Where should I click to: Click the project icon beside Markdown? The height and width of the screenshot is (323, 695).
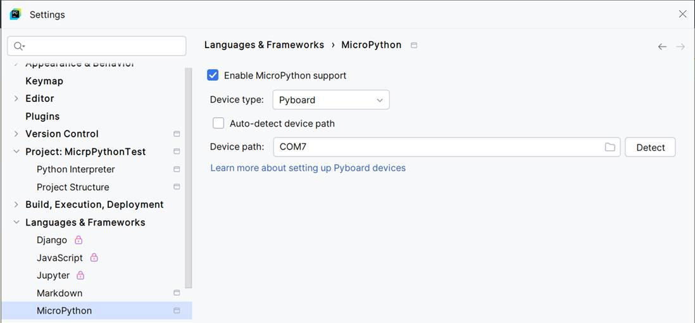tap(177, 293)
